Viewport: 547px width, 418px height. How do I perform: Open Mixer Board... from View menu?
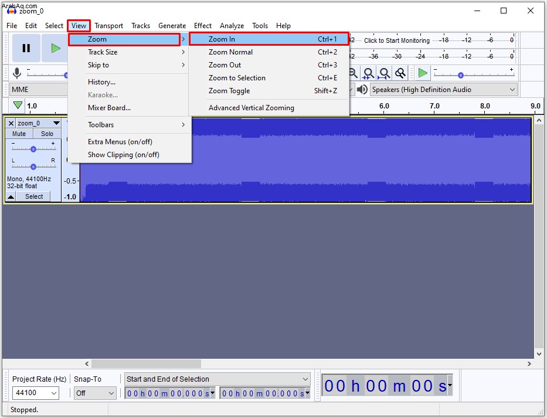point(128,108)
